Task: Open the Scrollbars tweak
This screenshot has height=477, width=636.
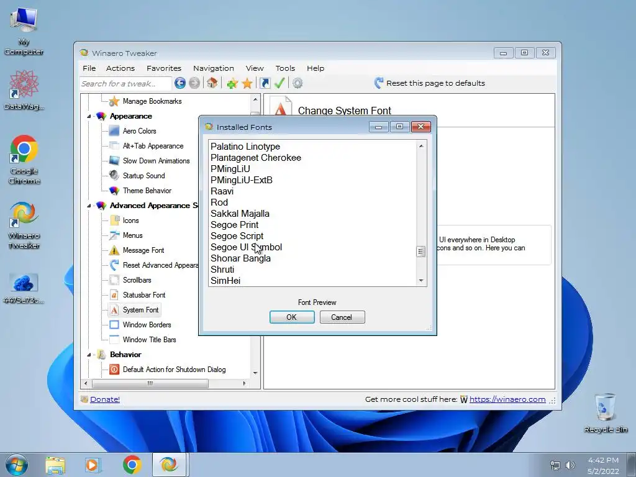Action: click(137, 280)
